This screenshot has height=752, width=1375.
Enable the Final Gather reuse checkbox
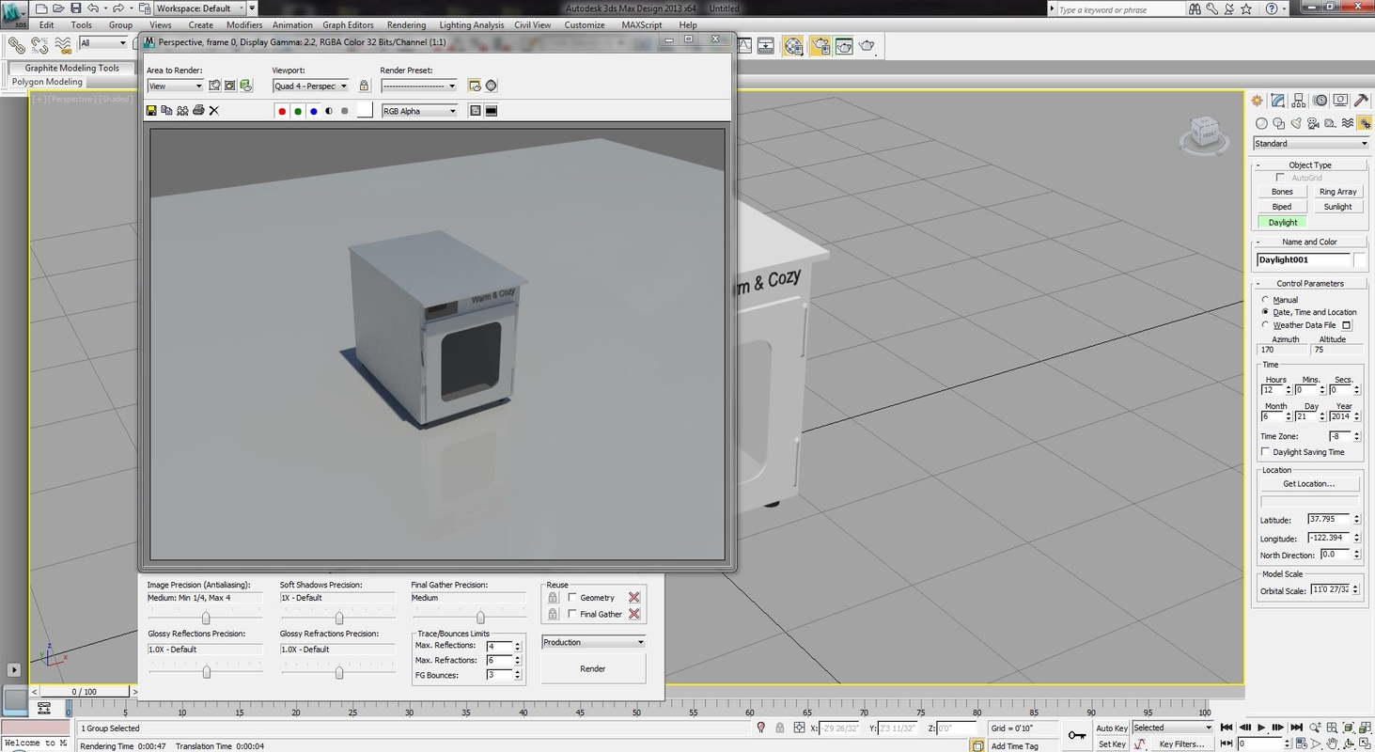[572, 614]
